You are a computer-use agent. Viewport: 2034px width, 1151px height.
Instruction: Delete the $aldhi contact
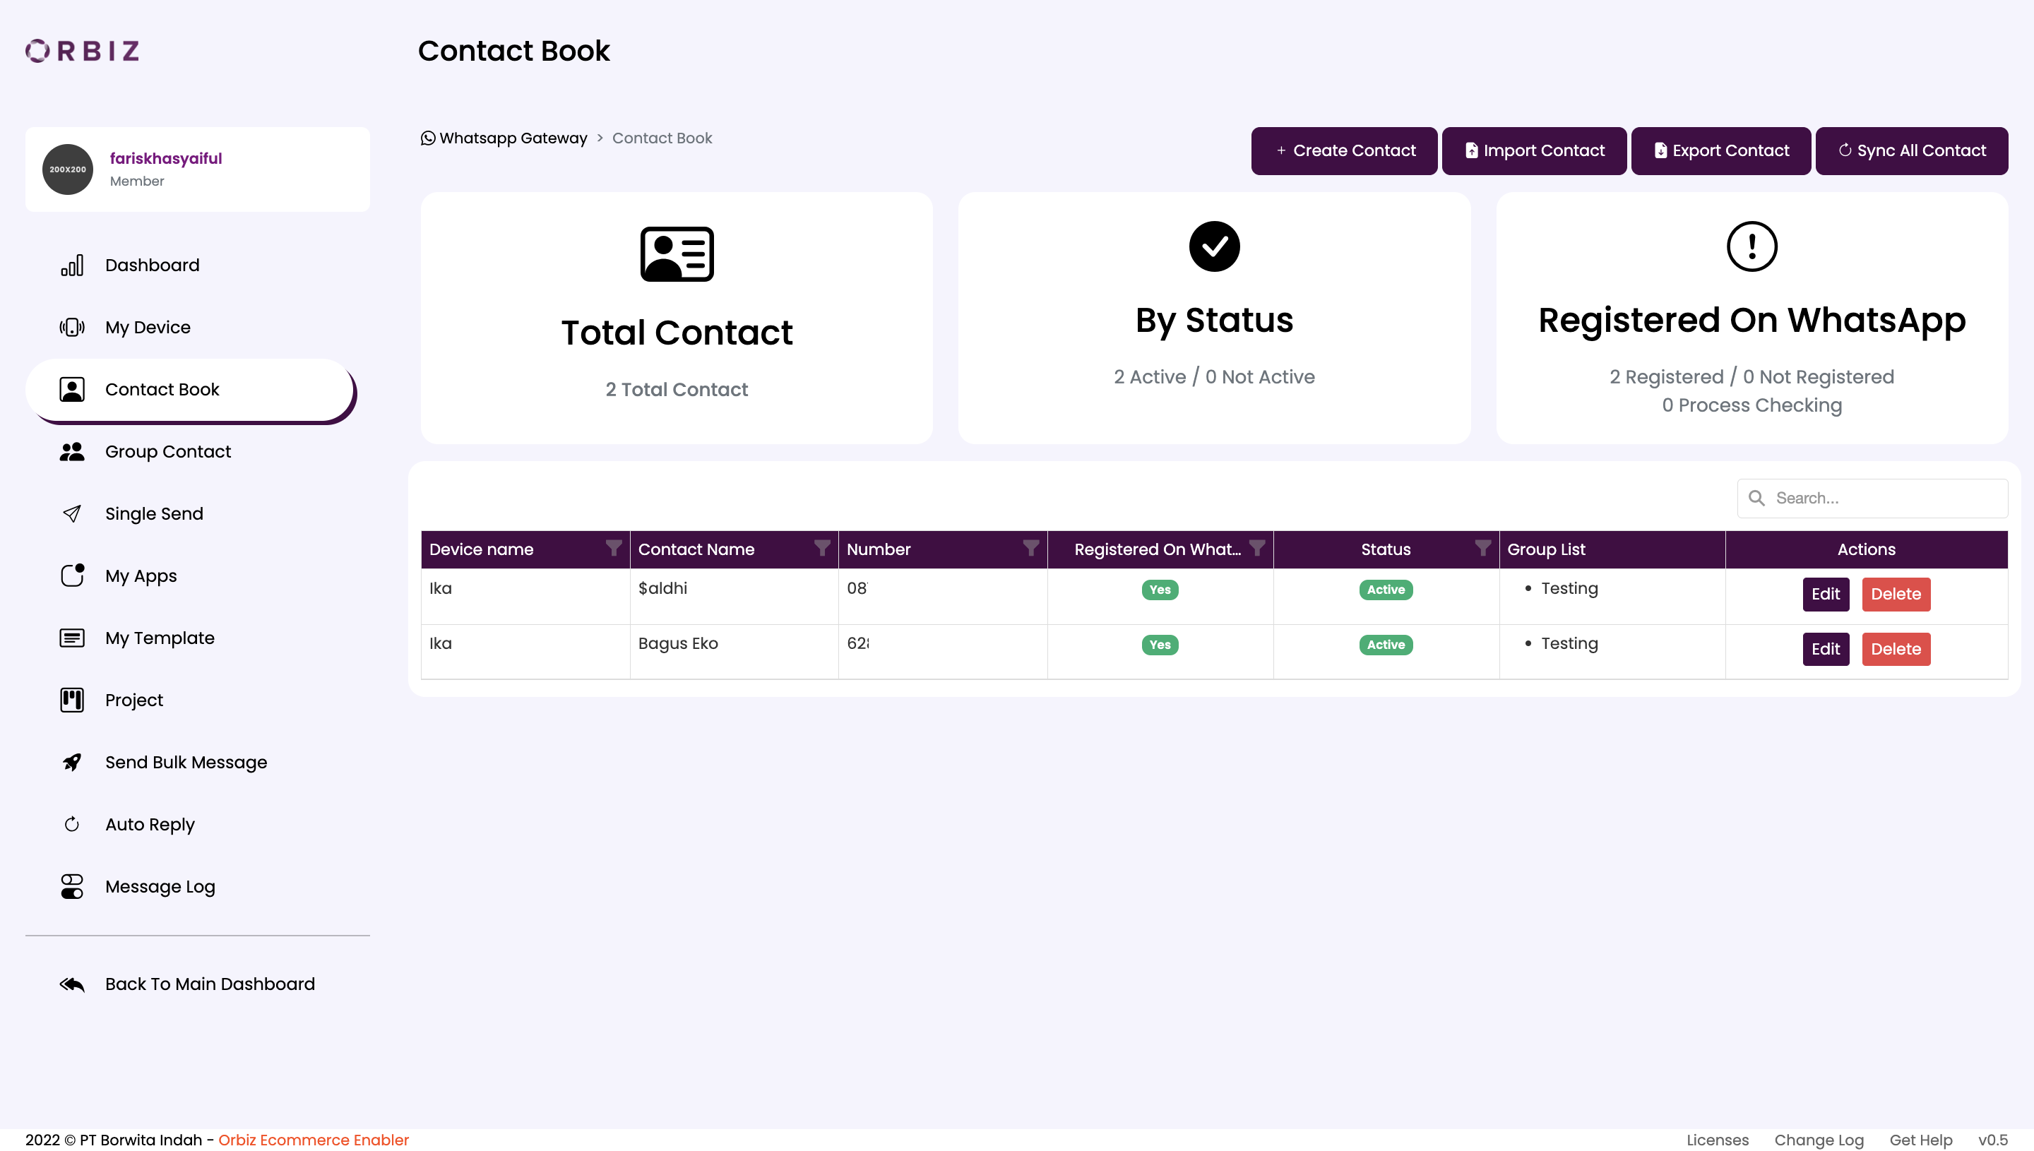pos(1896,595)
